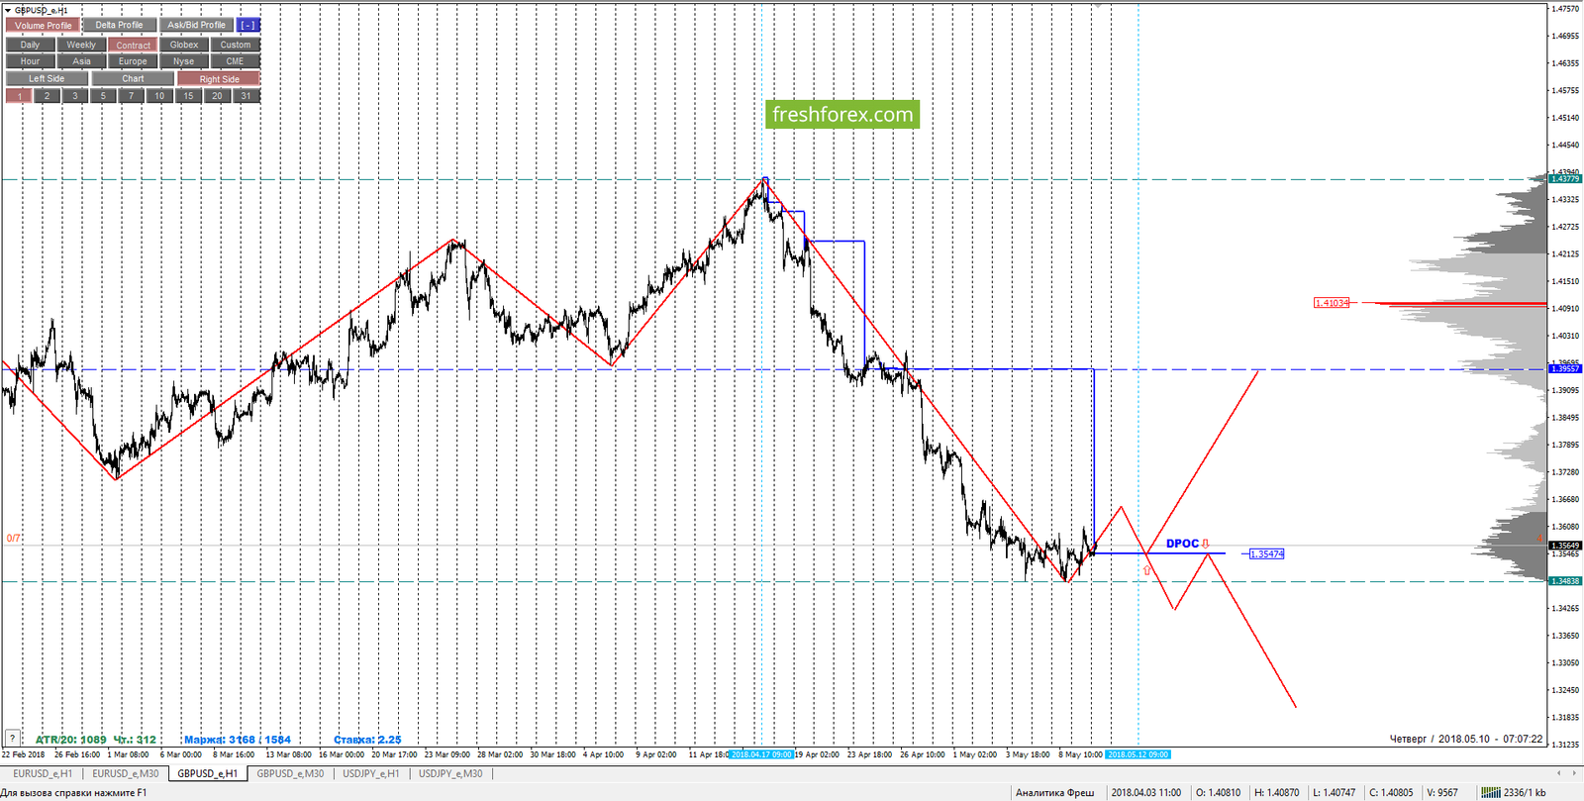Click the V: 9567 volume value
Image resolution: width=1584 pixels, height=801 pixels.
pyautogui.click(x=1442, y=792)
